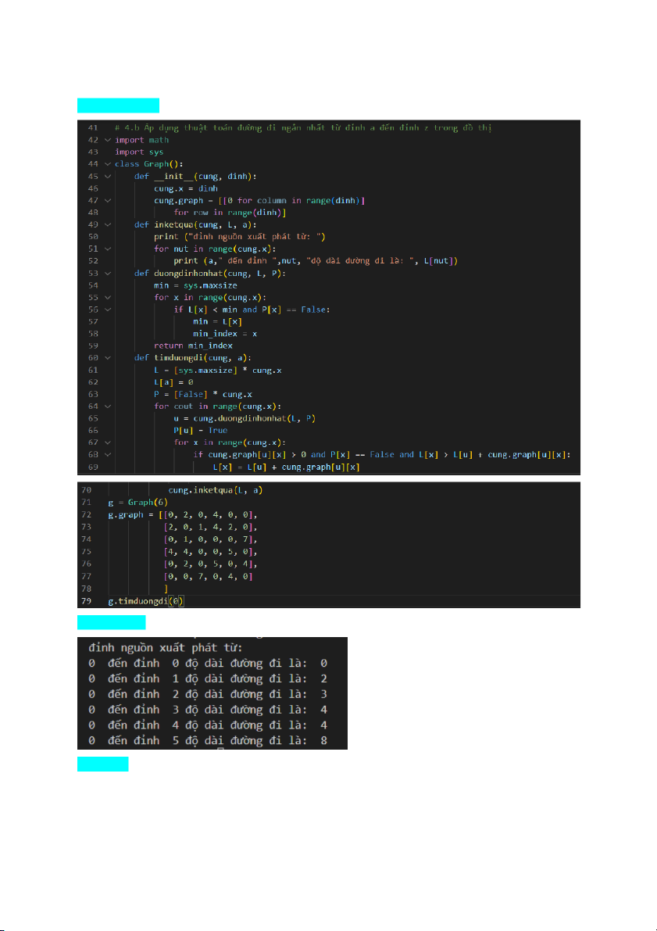This screenshot has width=657, height=931.
Task: Click output row 'đến đỉnh 3' with length 4
Action: point(208,710)
